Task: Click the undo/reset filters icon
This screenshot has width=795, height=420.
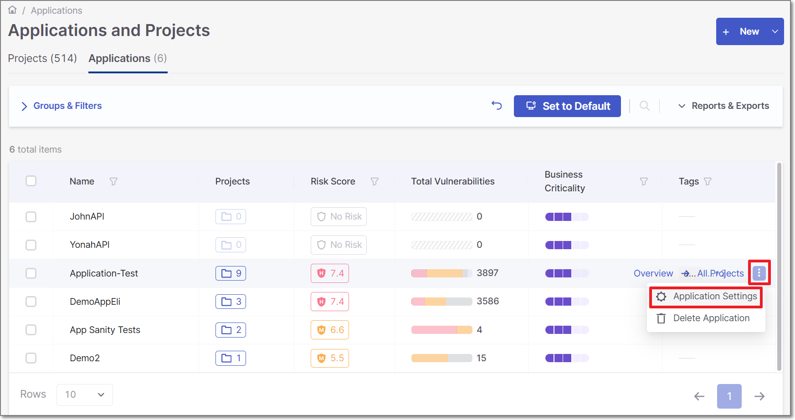Action: pyautogui.click(x=497, y=106)
